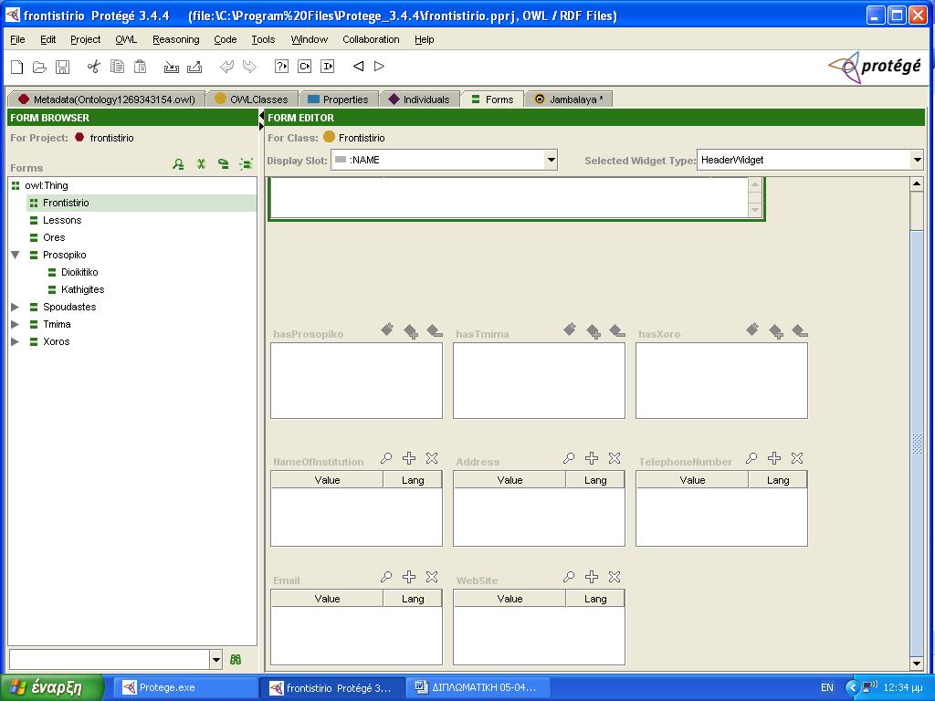Screen dimensions: 935x701
Task: Select the Kathigites form in the tree
Action: coord(82,289)
